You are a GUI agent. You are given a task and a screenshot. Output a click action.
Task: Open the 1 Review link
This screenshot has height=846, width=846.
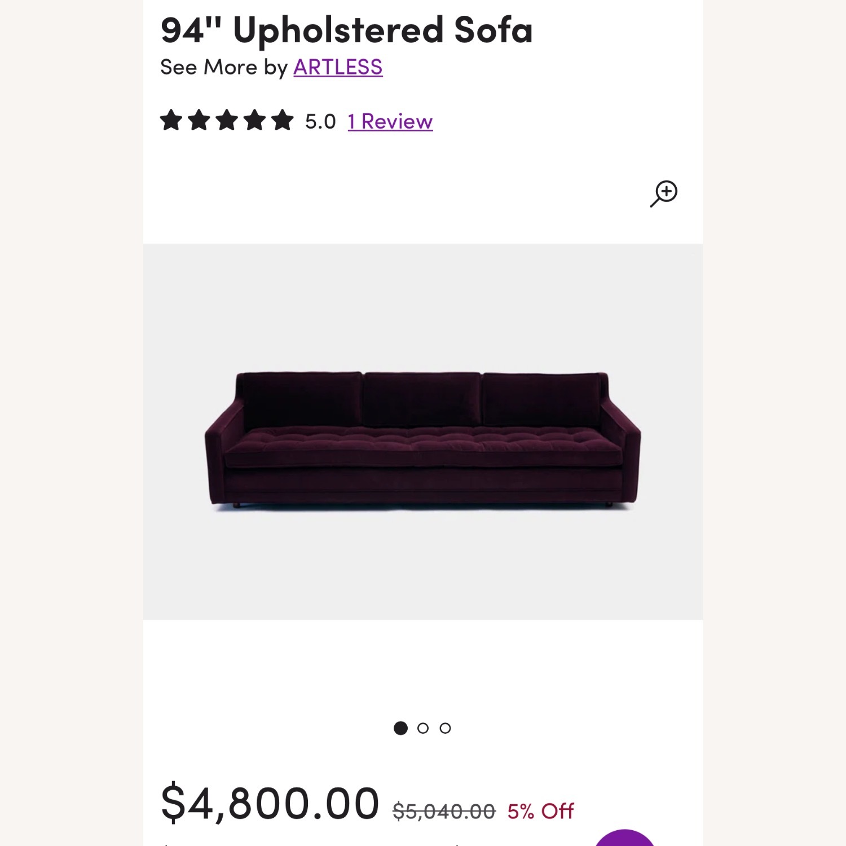click(x=390, y=121)
